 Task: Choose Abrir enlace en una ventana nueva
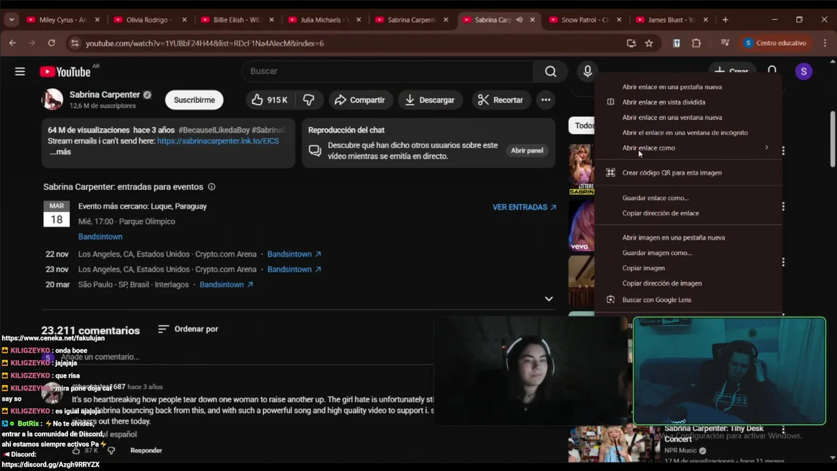688,118
